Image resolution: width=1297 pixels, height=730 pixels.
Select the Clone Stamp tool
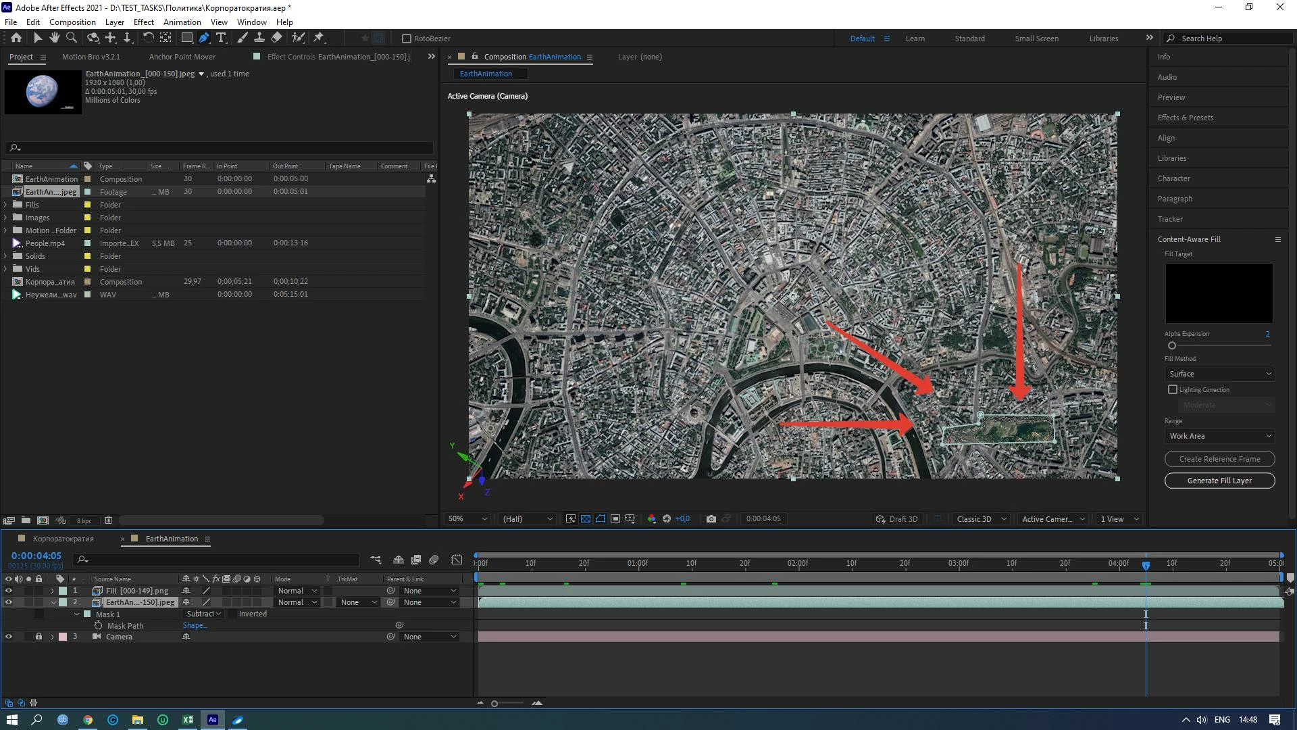(259, 38)
